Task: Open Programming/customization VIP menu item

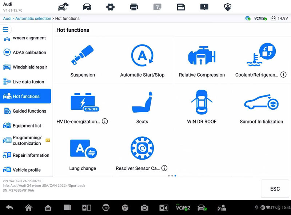Action: [x=25, y=140]
